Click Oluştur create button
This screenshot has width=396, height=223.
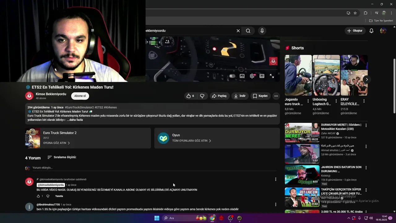[355, 31]
